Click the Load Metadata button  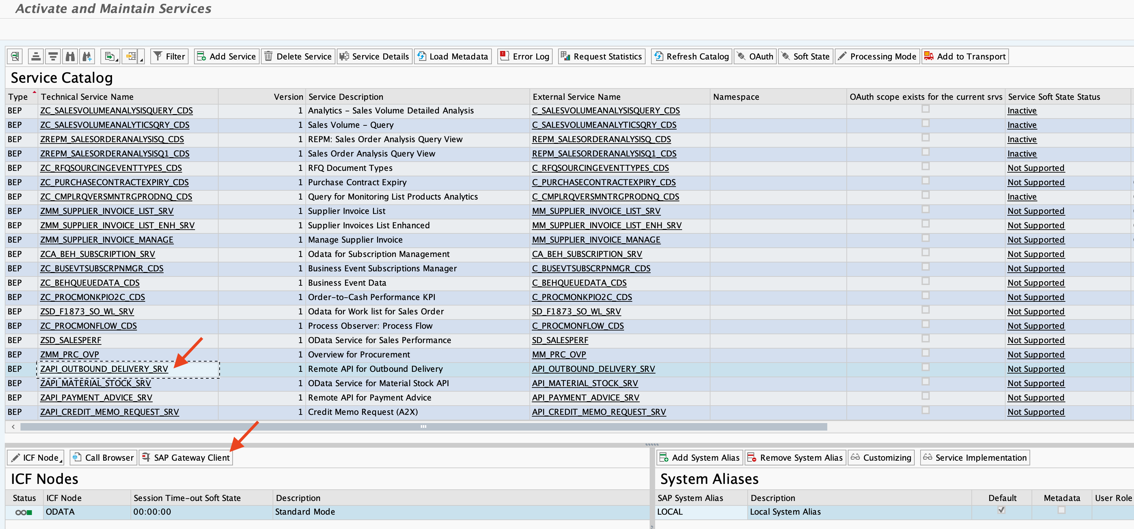[x=452, y=56]
